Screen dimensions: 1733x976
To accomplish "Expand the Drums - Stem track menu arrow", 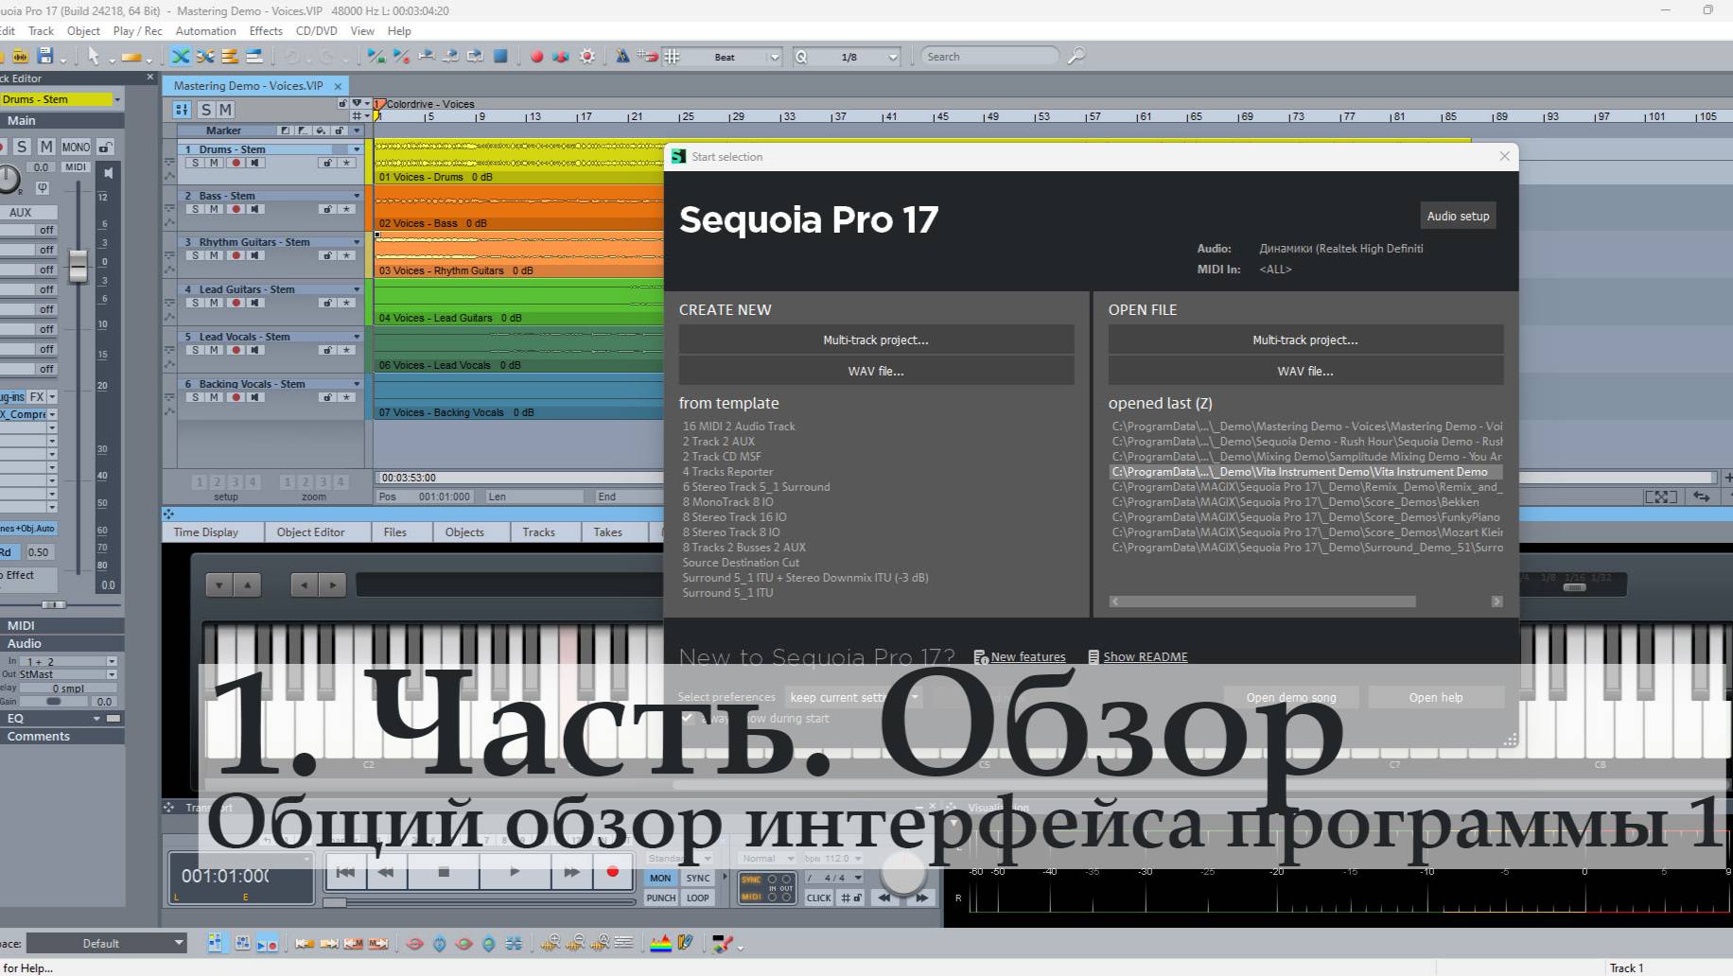I will (357, 149).
